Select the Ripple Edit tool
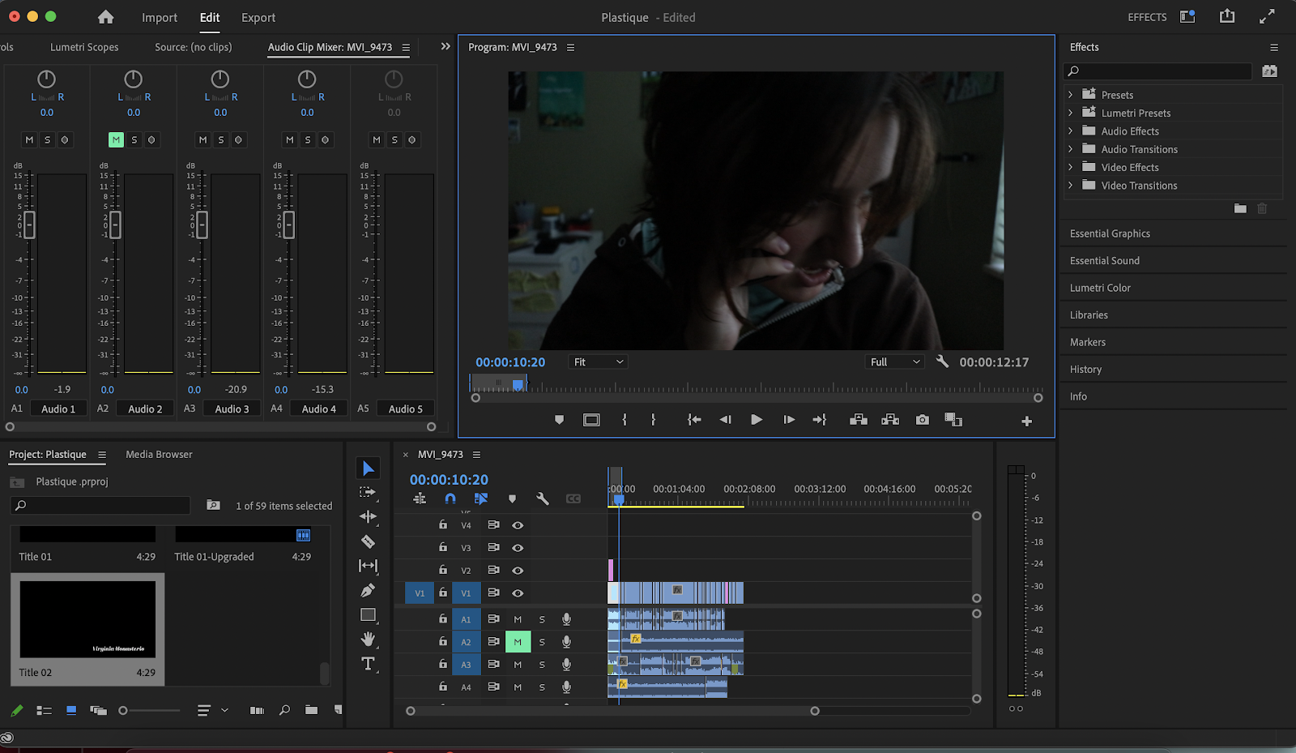1296x753 pixels. [368, 516]
